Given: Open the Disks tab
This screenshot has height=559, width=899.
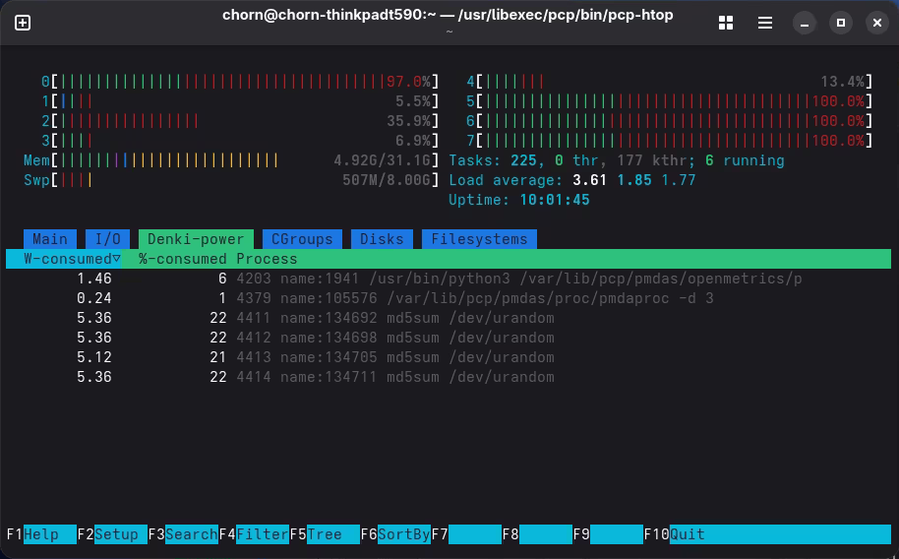Looking at the screenshot, I should pyautogui.click(x=382, y=239).
